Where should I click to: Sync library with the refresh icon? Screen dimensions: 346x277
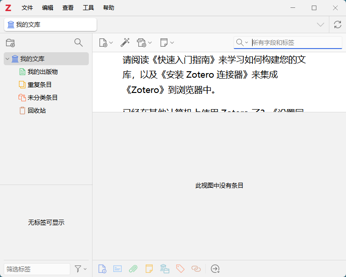coord(338,25)
